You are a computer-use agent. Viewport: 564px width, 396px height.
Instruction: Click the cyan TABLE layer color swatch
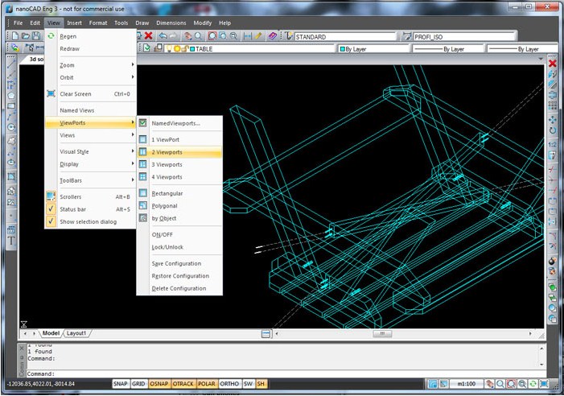[192, 49]
